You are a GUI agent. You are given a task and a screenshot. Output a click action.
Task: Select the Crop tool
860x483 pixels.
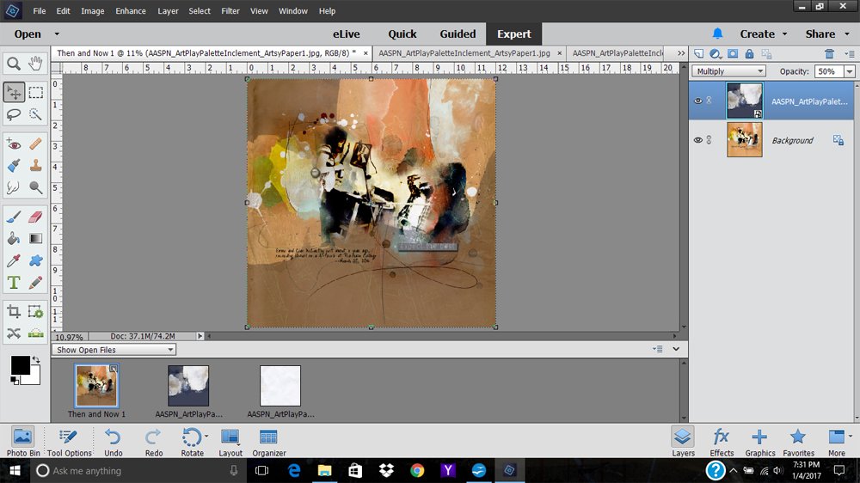point(14,312)
